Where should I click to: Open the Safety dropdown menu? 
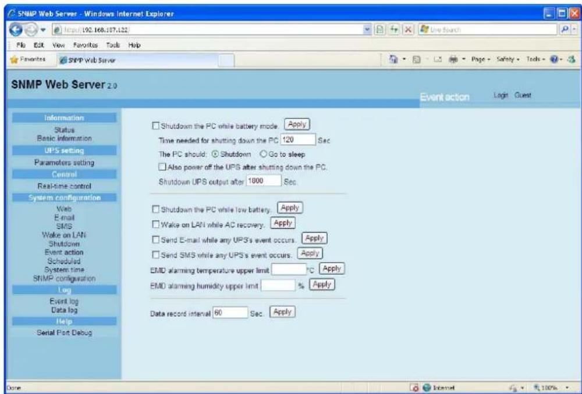tap(509, 59)
